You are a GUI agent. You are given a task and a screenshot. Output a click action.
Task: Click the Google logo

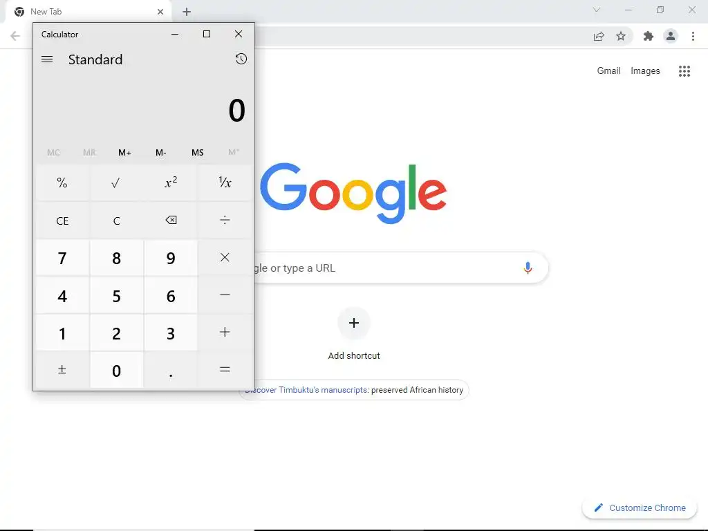click(x=353, y=193)
